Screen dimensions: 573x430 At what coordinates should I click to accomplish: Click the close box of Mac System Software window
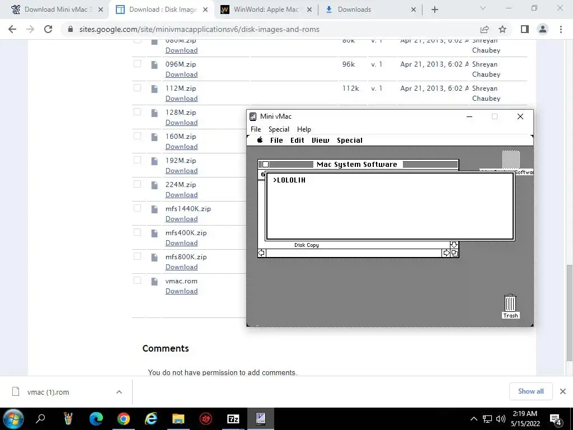(x=266, y=165)
